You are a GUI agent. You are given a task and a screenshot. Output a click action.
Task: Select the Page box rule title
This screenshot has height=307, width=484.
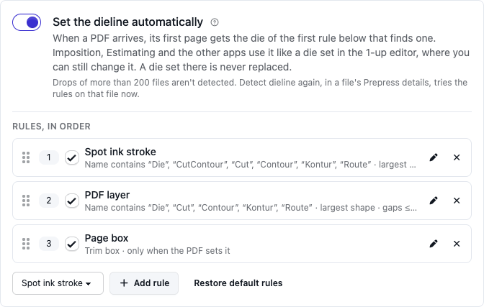point(107,238)
